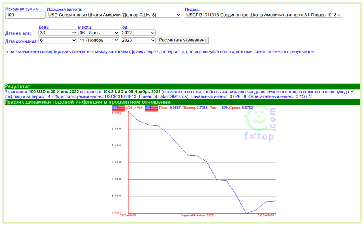
Task: Open the end date day dropdown showing 6
Action: [58, 40]
